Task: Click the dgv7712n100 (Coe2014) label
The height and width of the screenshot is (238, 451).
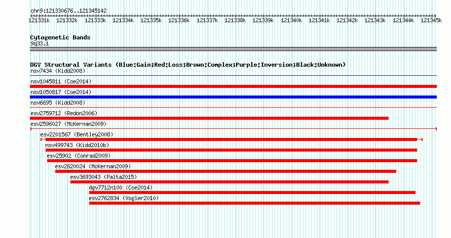Action: [x=121, y=187]
